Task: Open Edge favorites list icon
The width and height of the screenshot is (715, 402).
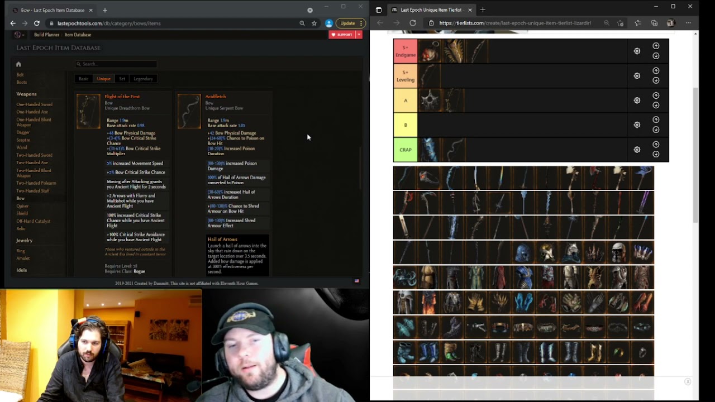Action: pos(638,23)
